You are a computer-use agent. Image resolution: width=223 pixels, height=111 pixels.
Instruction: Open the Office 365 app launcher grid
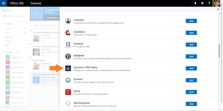click(x=3, y=3)
